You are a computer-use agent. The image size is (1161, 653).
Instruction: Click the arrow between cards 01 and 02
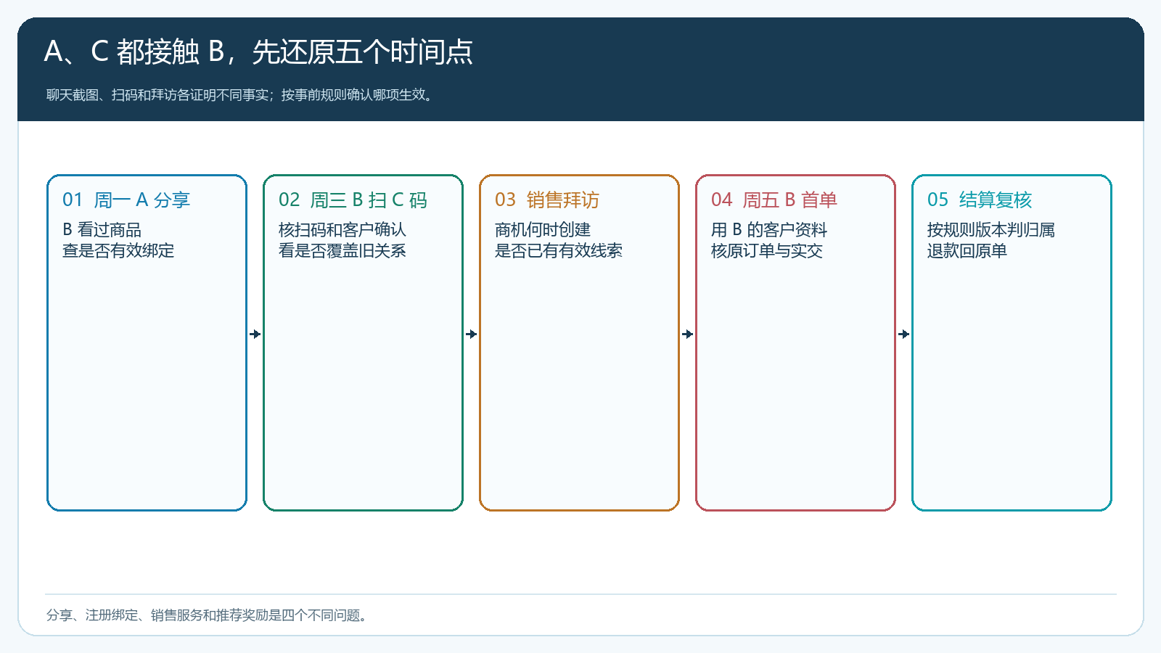click(255, 334)
